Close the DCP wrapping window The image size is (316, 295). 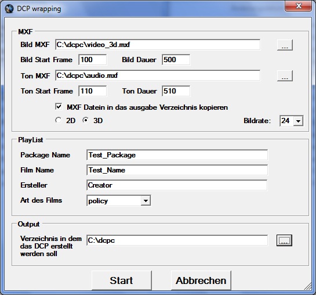pyautogui.click(x=299, y=6)
